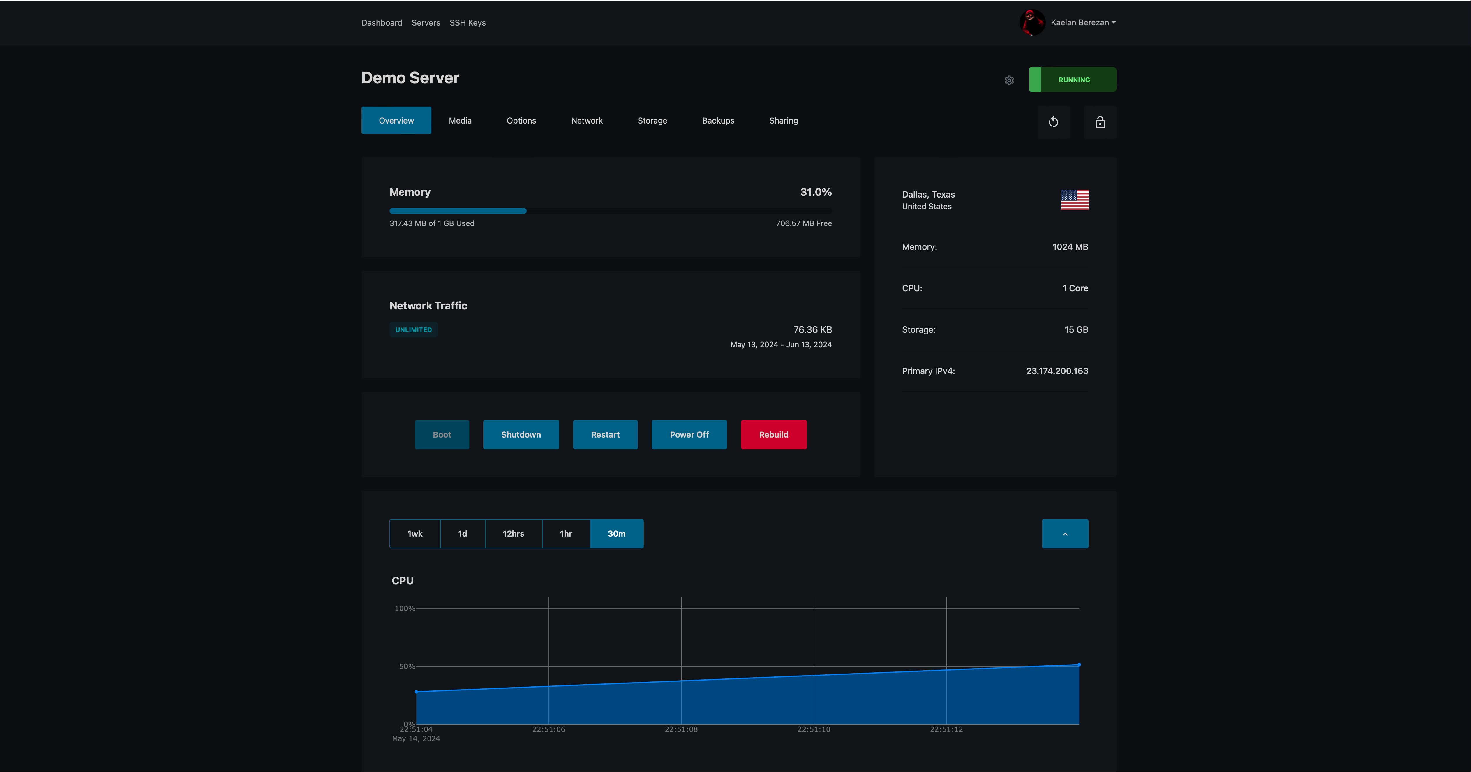Go to Dashboard in top navigation
The width and height of the screenshot is (1471, 772).
[382, 23]
